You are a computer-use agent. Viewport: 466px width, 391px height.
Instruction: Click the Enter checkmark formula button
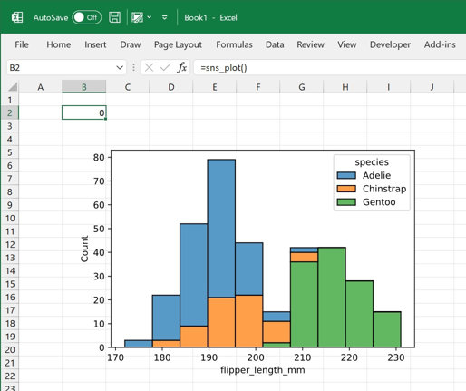165,67
